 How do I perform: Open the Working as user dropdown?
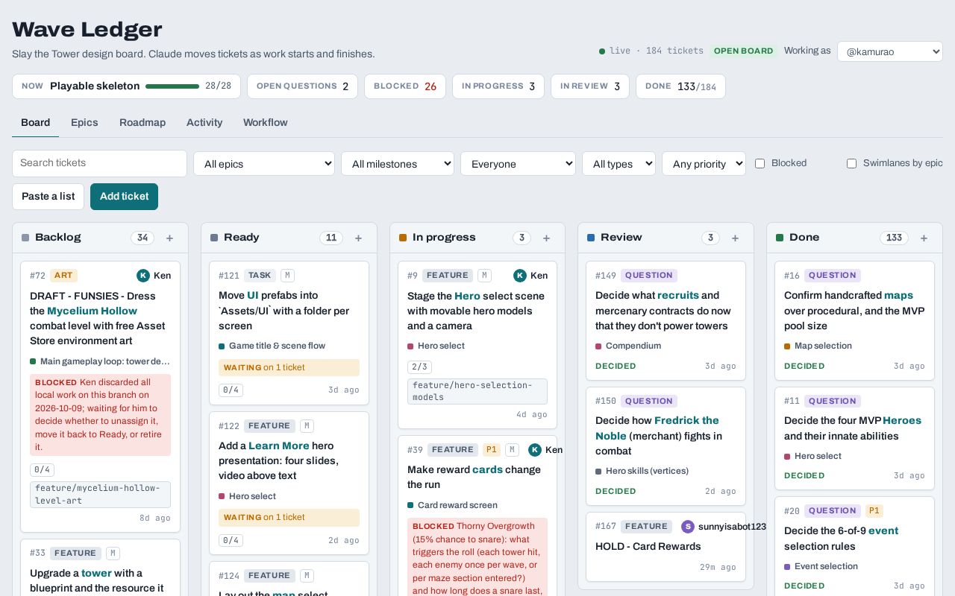click(x=890, y=51)
